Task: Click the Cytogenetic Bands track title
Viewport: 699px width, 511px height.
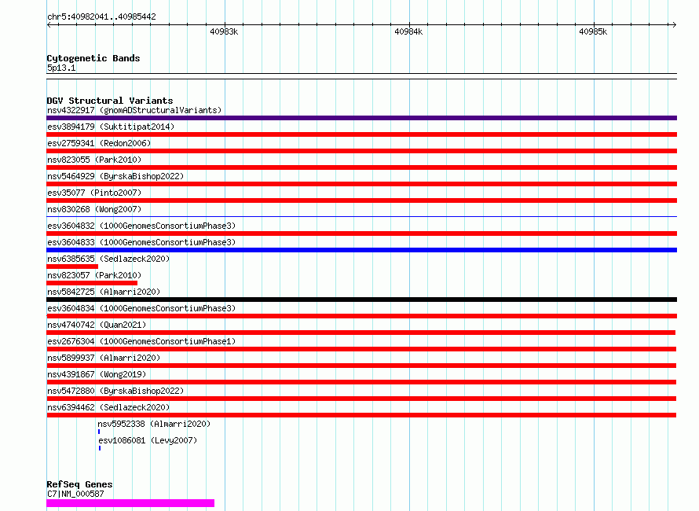Action: 93,58
